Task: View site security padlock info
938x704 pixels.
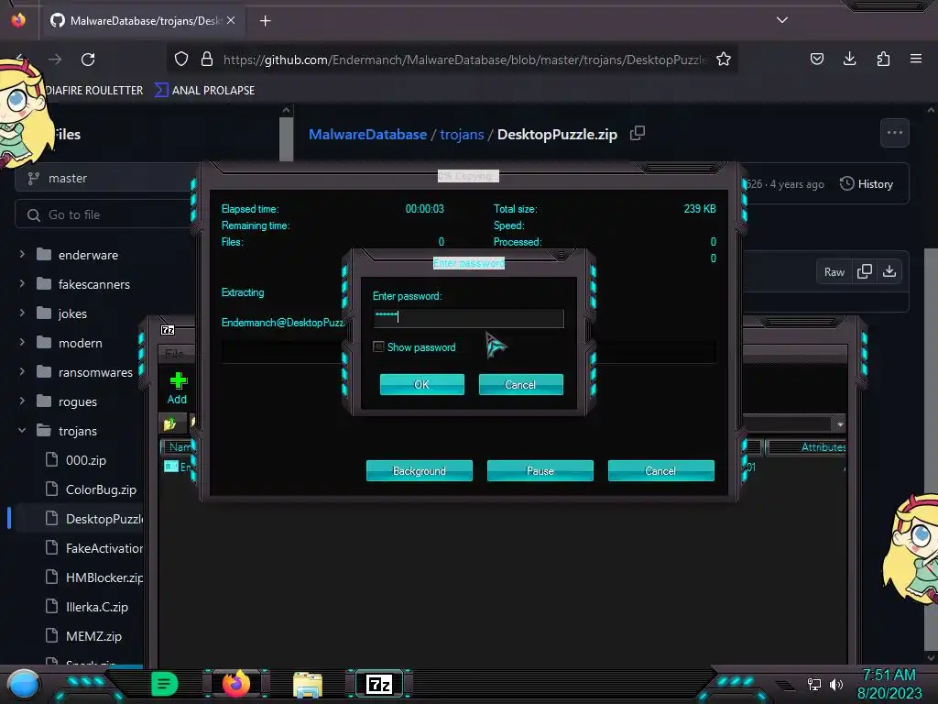Action: 207,59
